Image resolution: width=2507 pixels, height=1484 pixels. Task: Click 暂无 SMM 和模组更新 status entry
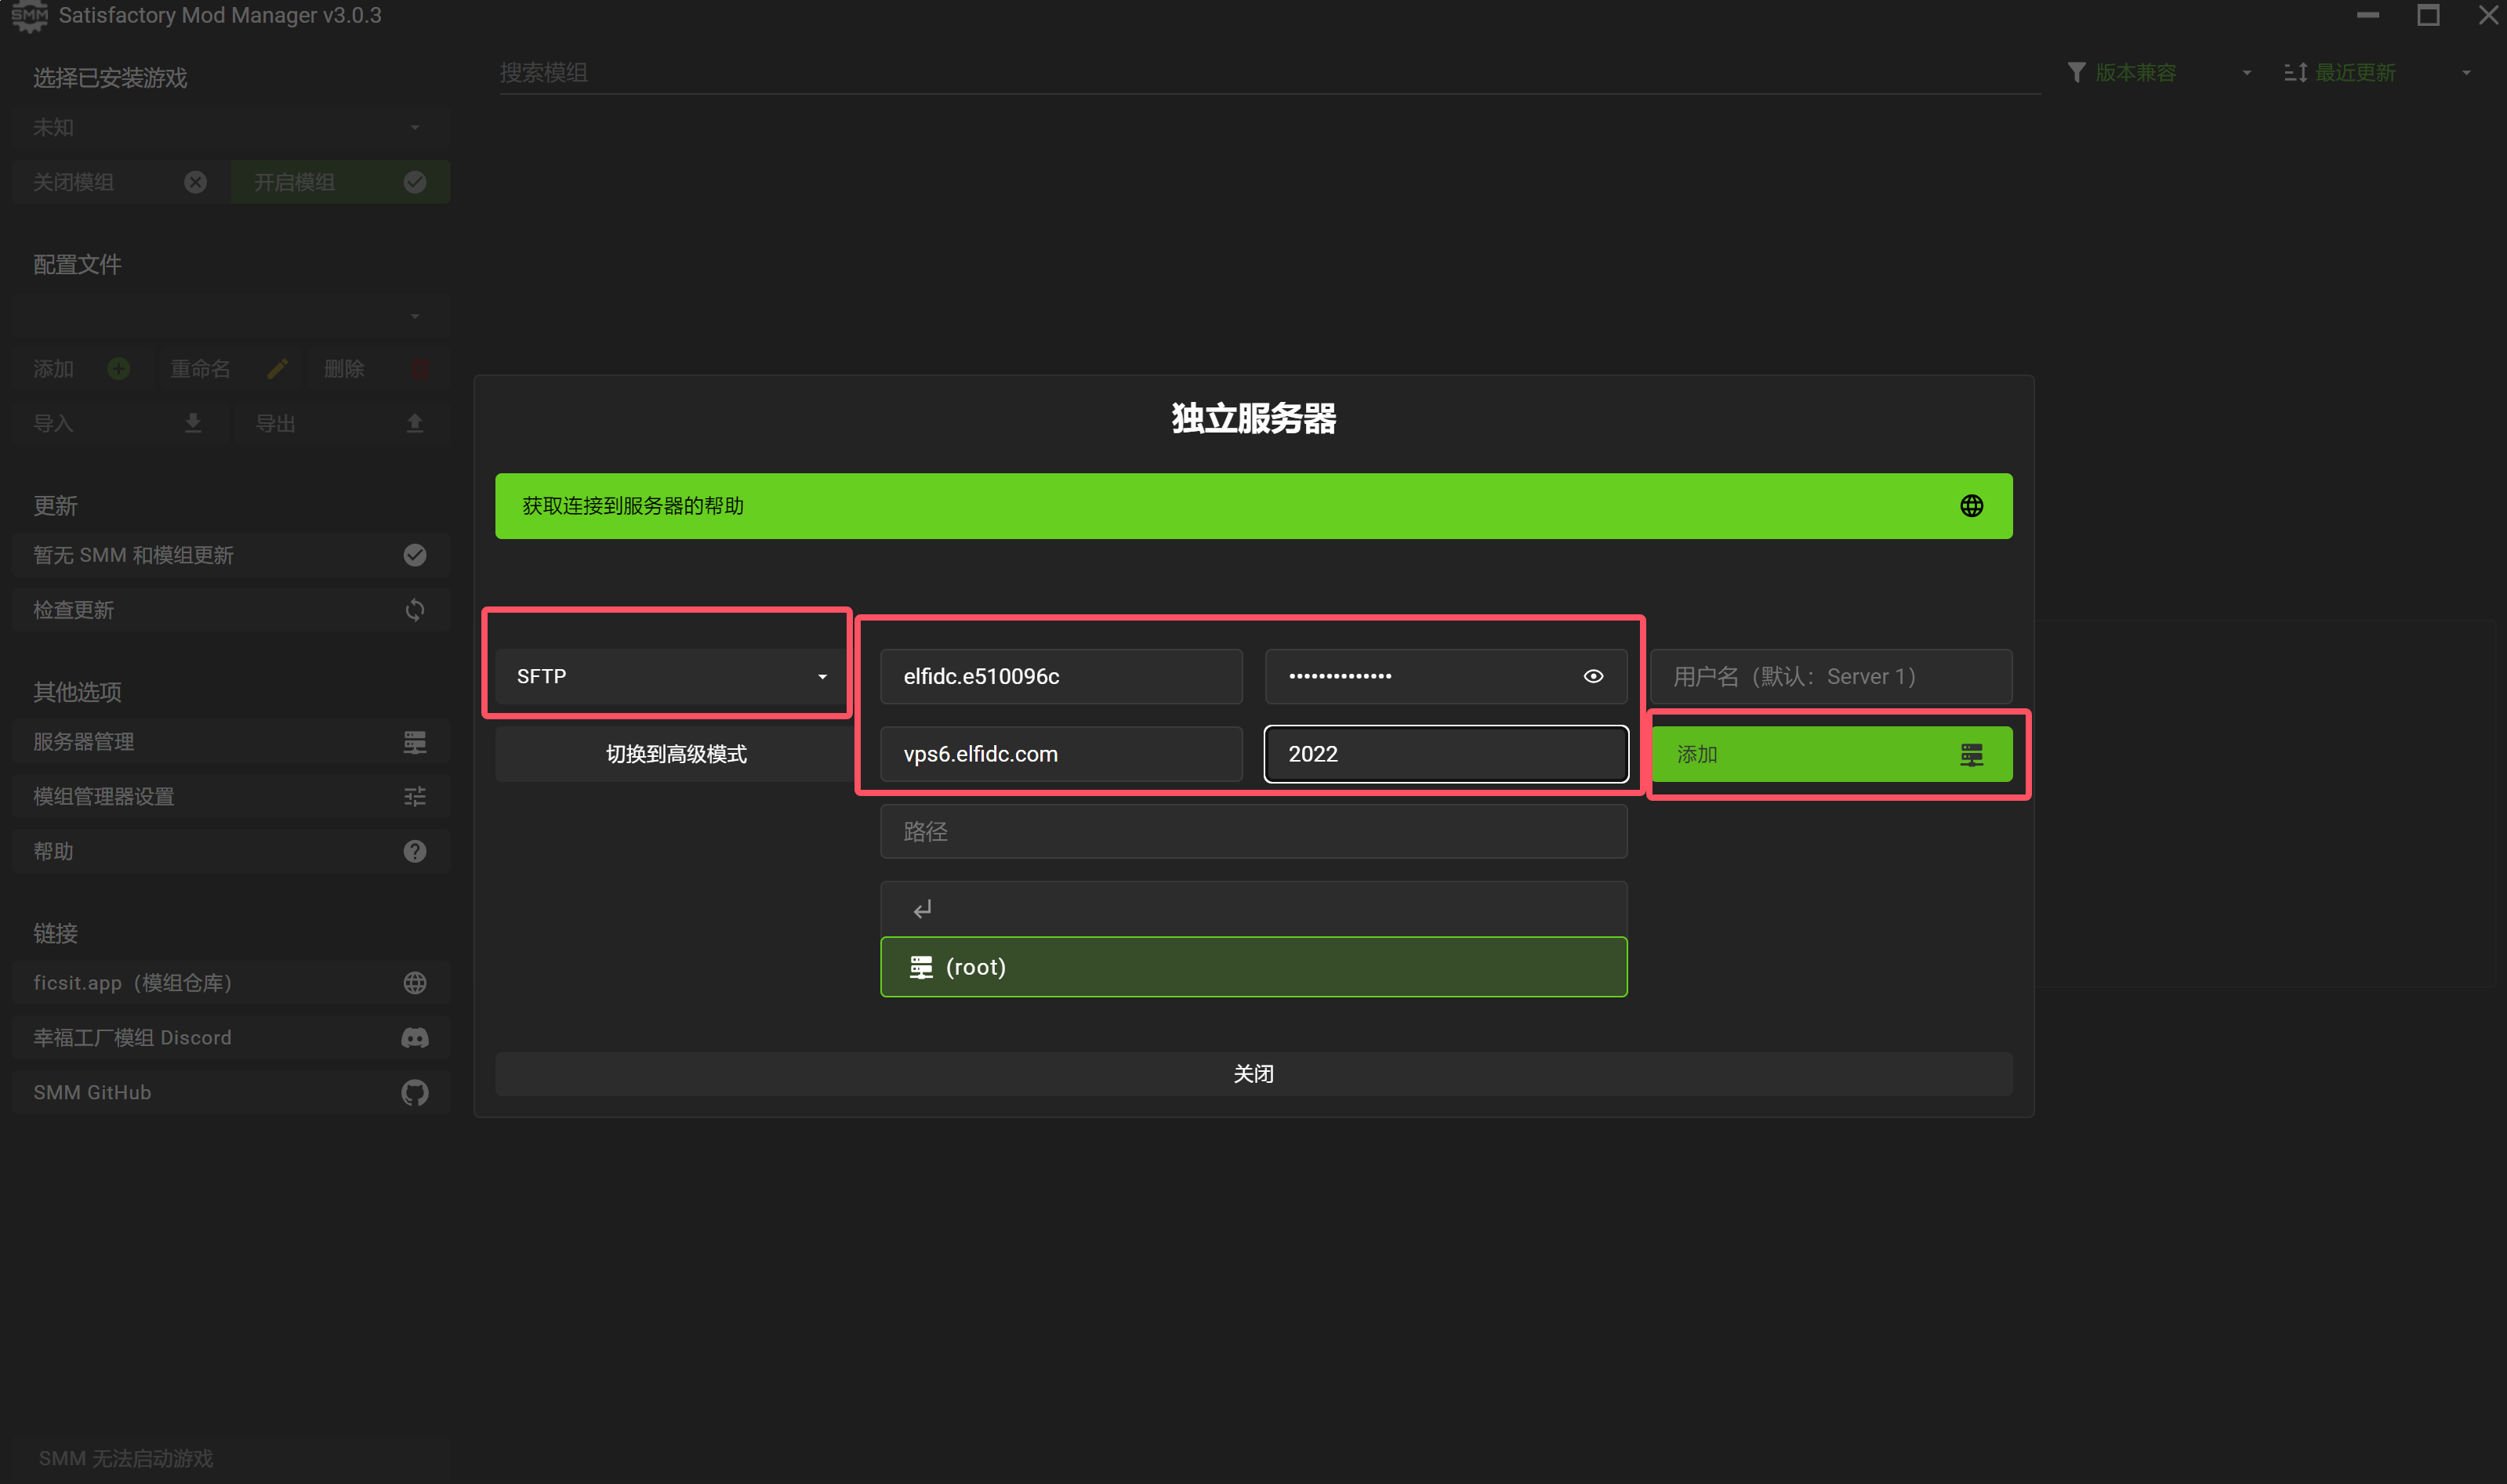(x=230, y=555)
